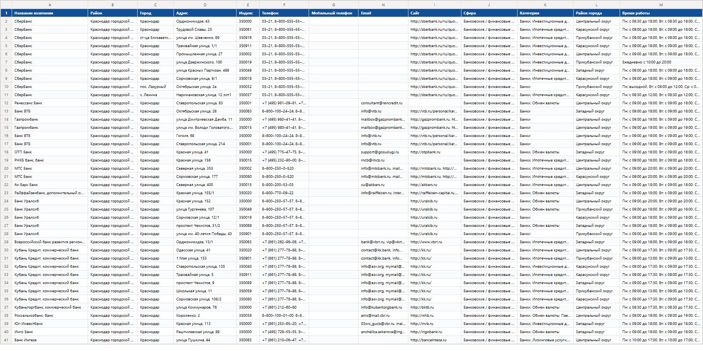The width and height of the screenshot is (703, 351).
Task: Select the "Банк Интеза" cell
Action: click(50, 340)
